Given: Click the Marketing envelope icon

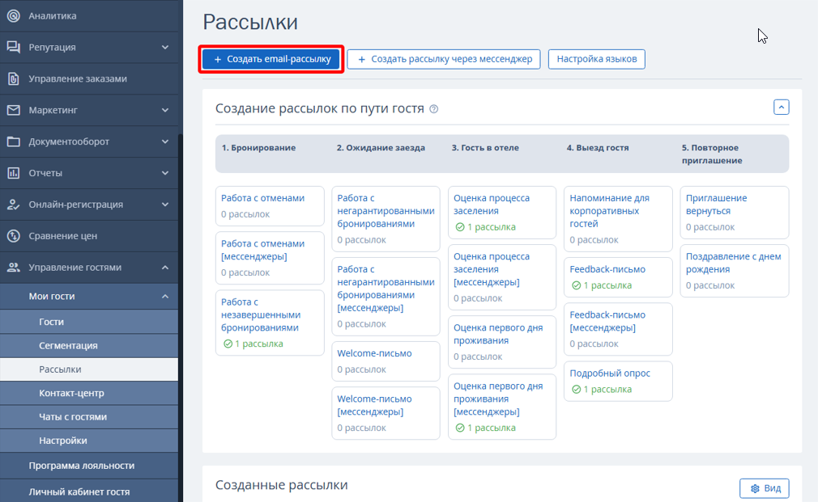Looking at the screenshot, I should click(13, 110).
